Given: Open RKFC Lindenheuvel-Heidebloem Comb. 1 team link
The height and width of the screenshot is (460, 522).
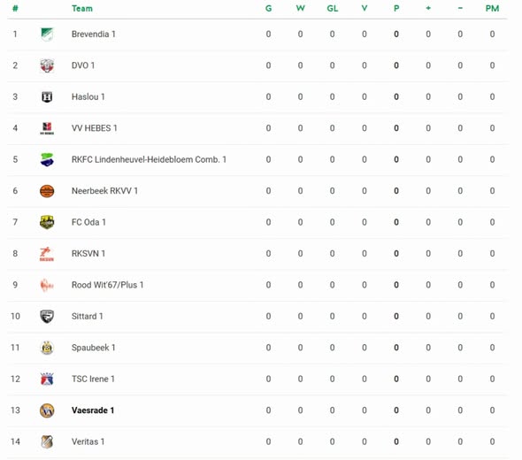Looking at the screenshot, I should click(149, 159).
